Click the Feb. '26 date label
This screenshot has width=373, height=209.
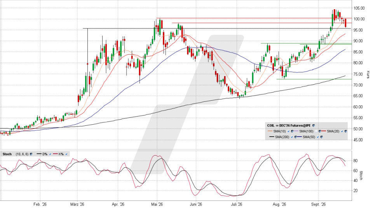click(x=40, y=204)
